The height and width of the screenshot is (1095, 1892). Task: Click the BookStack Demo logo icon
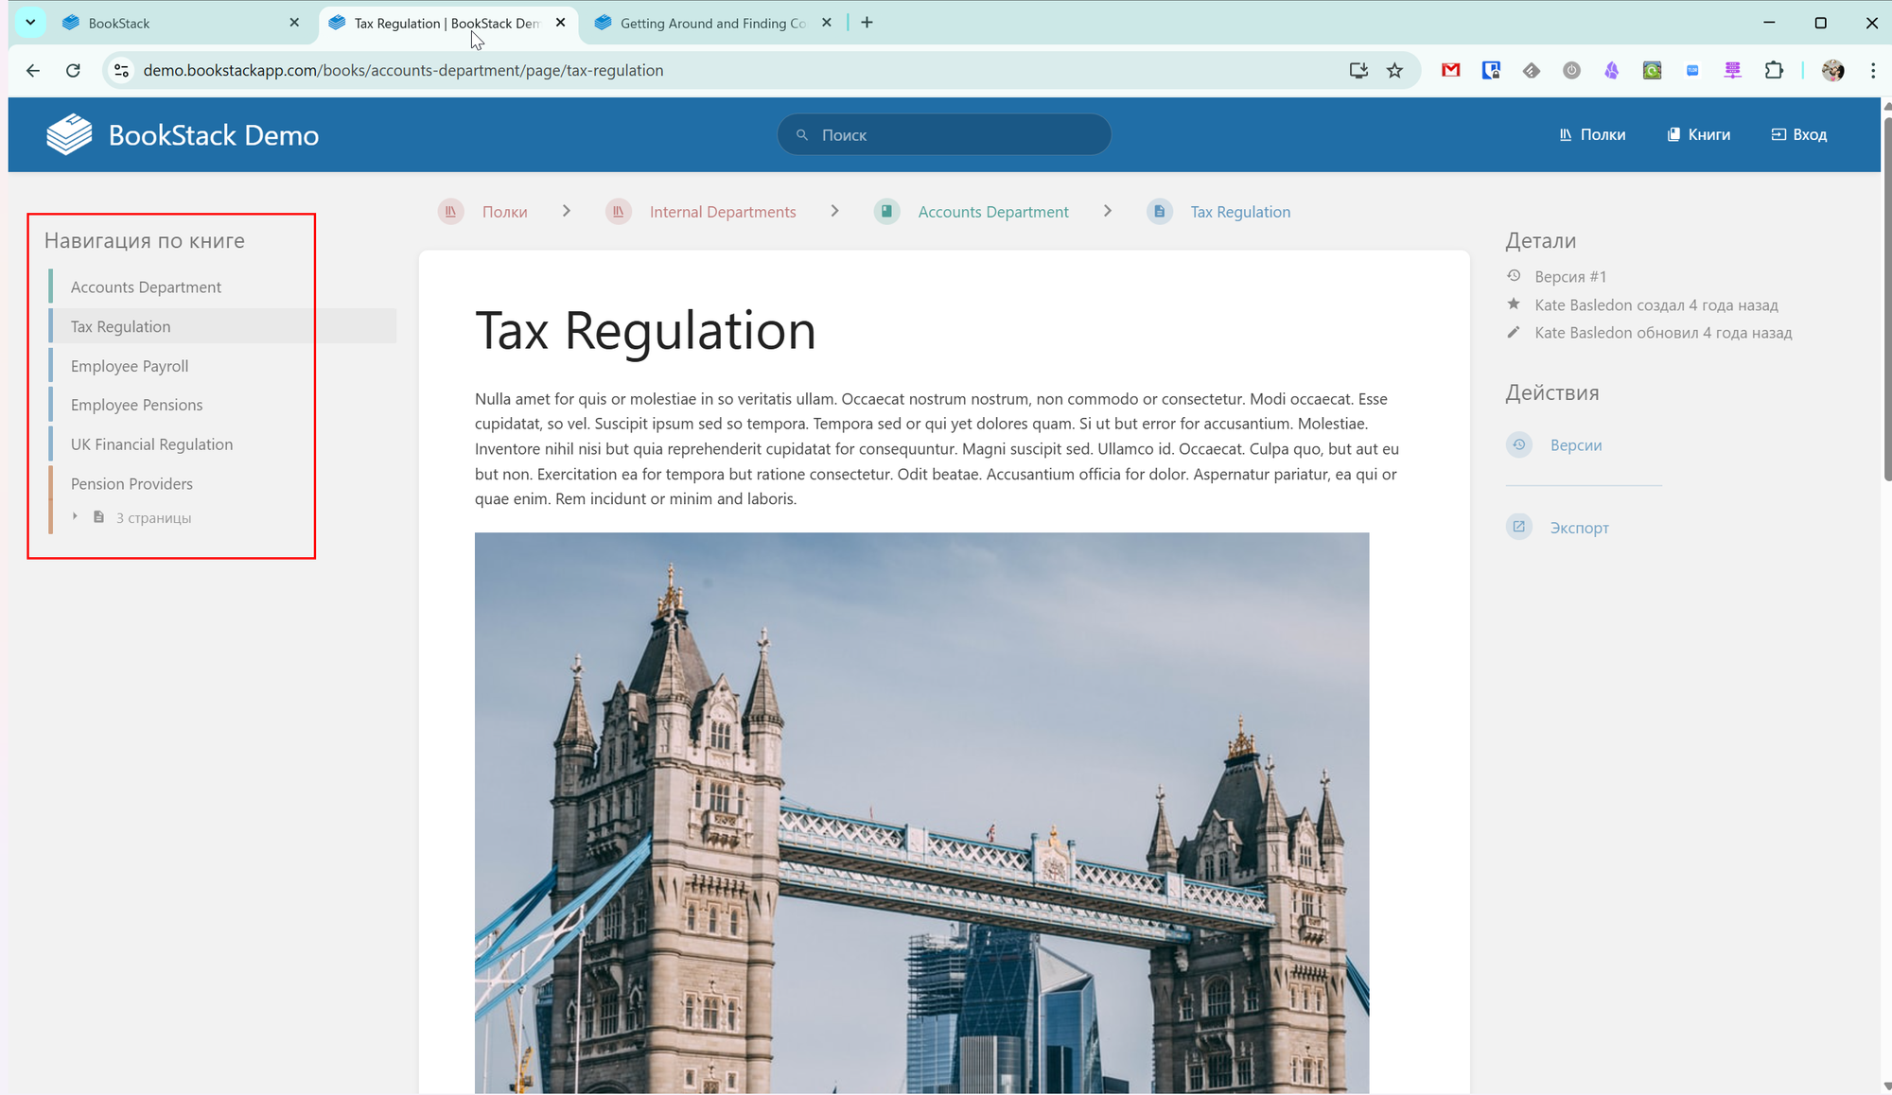[x=69, y=134]
